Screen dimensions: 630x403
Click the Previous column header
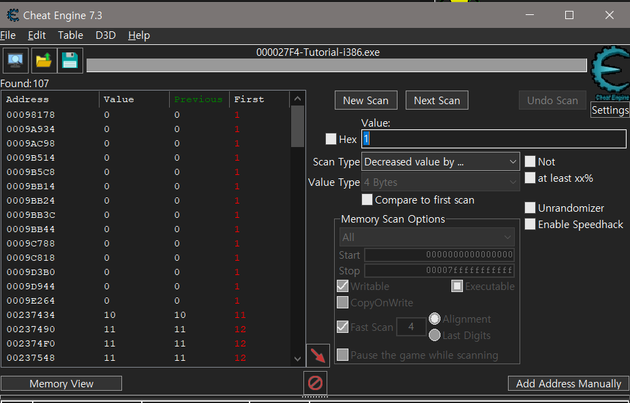point(199,99)
